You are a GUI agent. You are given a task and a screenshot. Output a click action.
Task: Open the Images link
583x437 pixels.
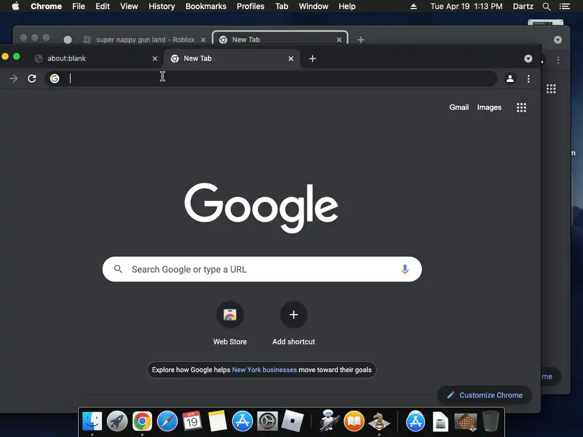489,108
